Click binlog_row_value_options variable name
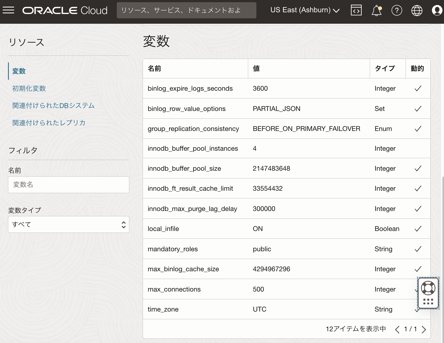The height and width of the screenshot is (343, 444). (x=187, y=109)
